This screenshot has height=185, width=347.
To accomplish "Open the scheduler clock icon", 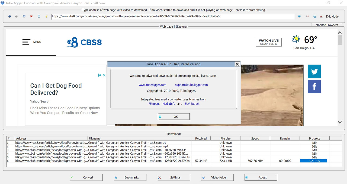I will click(315, 16).
